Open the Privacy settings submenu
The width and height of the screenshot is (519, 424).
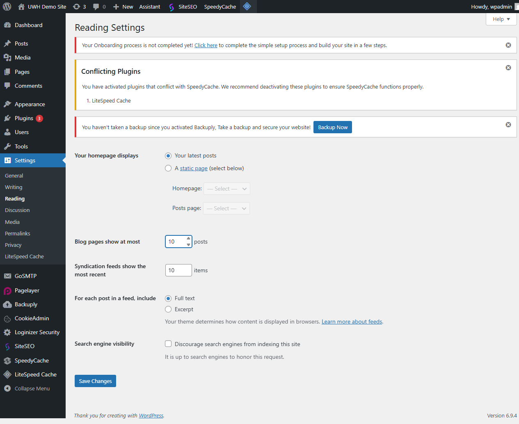[13, 245]
